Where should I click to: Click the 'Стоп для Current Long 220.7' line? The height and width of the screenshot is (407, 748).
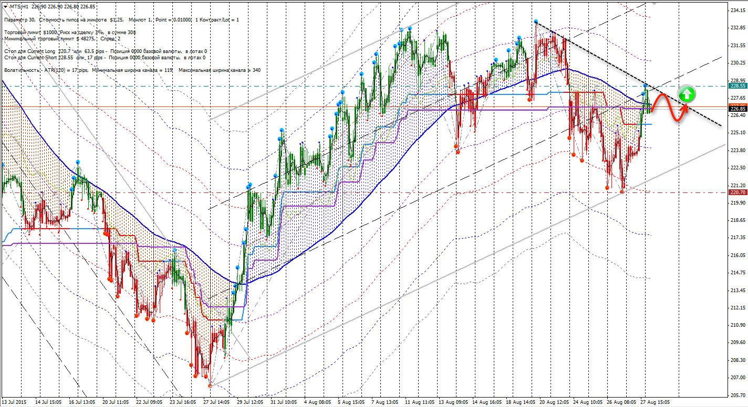(x=105, y=51)
